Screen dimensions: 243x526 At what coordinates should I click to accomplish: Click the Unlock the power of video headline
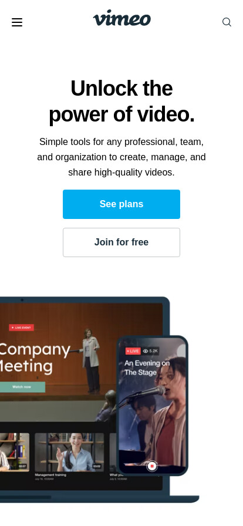coord(122,102)
